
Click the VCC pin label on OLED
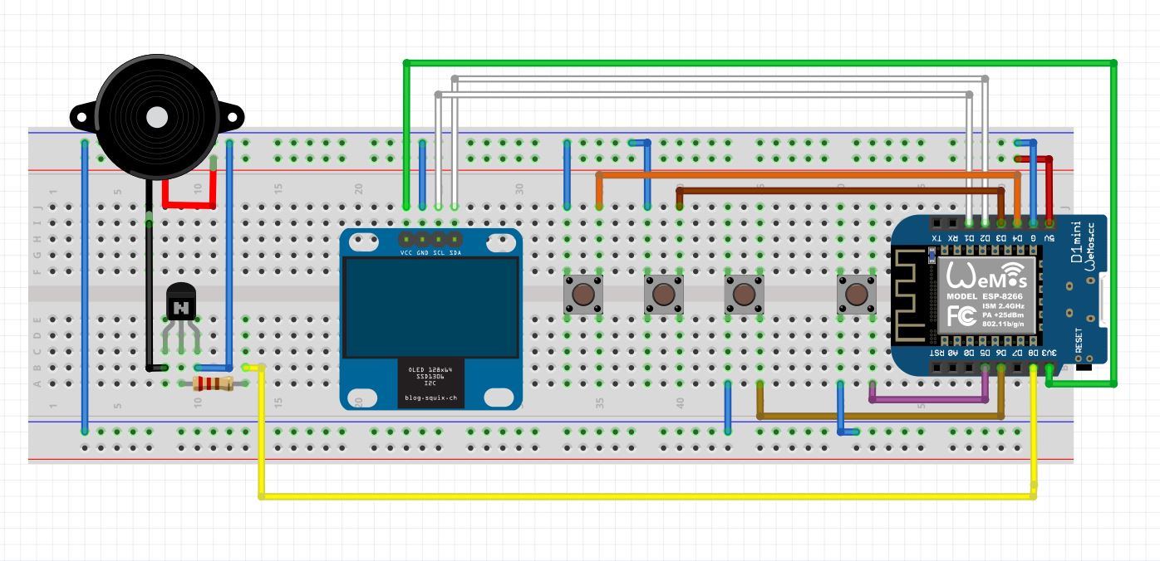tap(406, 251)
